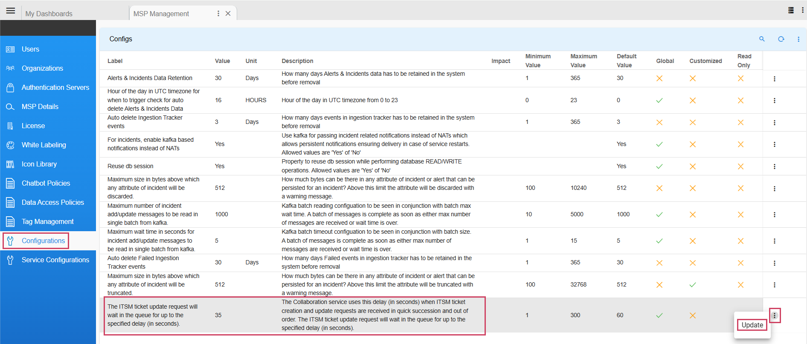The width and height of the screenshot is (807, 344).
Task: Open row options for Alerts & Incidents Data Retention
Action: coord(774,79)
